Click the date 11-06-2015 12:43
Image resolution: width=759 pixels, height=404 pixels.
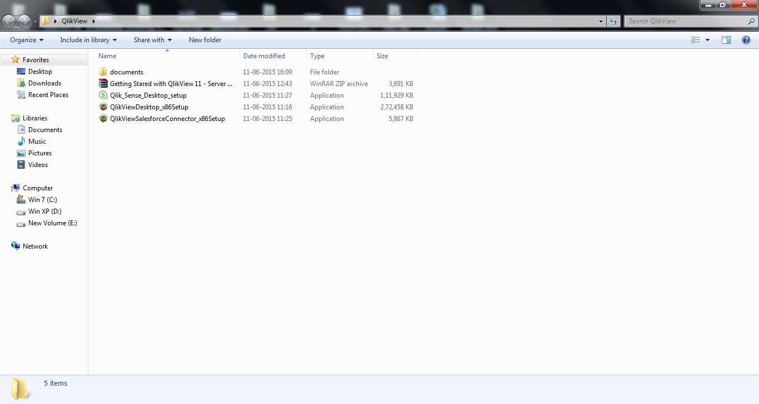(x=267, y=84)
